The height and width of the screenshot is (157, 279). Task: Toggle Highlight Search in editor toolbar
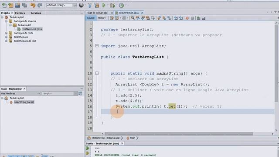click(148, 18)
